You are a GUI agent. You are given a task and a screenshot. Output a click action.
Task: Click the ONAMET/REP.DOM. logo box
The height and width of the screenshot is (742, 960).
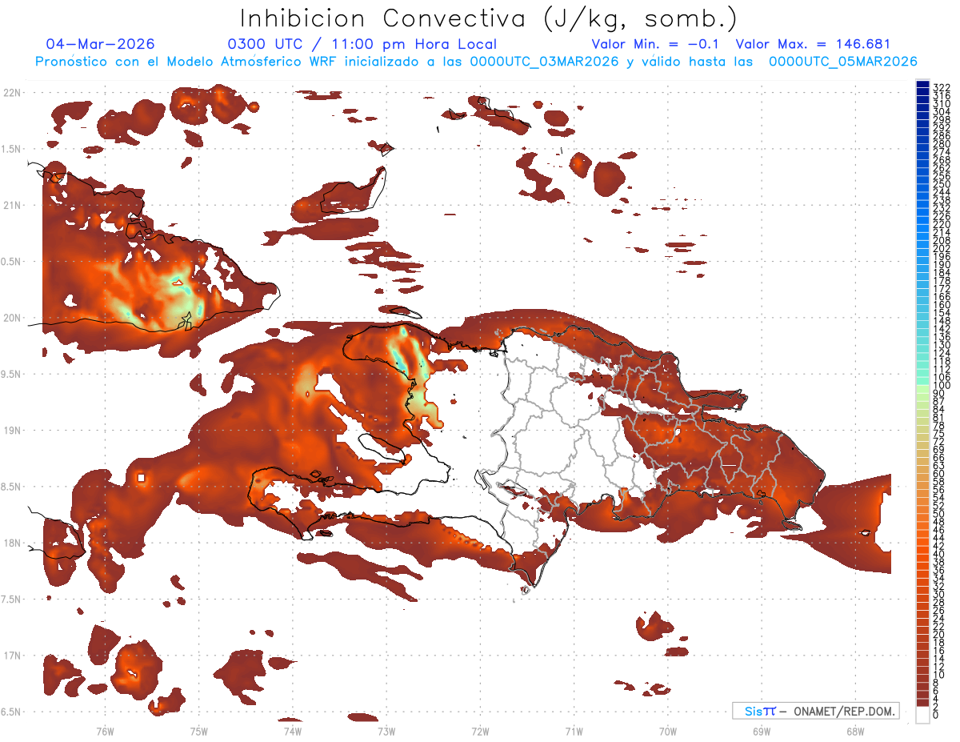pos(815,711)
